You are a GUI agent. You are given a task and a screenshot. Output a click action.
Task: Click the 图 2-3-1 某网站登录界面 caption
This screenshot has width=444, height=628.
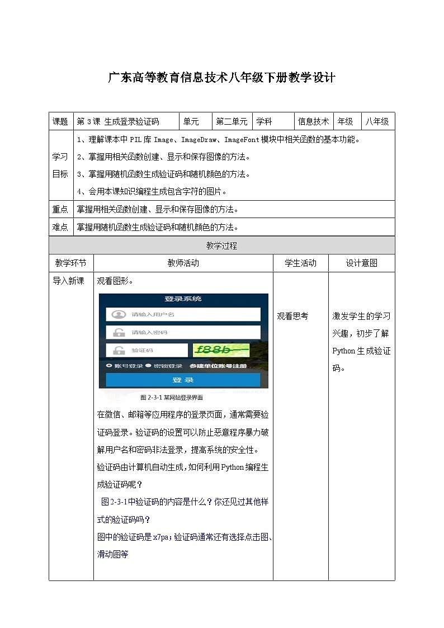pyautogui.click(x=172, y=398)
